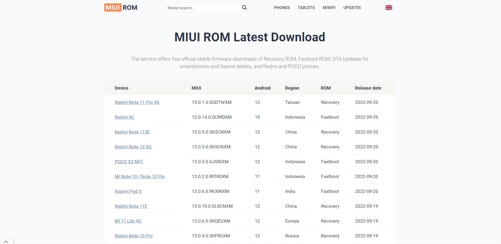The height and width of the screenshot is (244, 501).
Task: Click the Android column header
Action: [262, 88]
